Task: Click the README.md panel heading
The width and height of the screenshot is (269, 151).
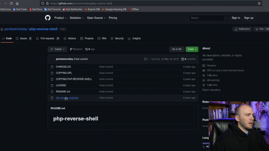Action: (58, 108)
